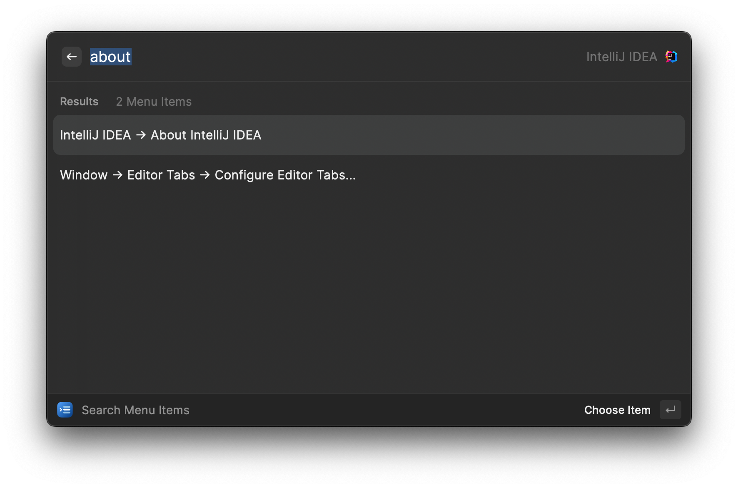The image size is (738, 488).
Task: Click the "IntelliJ IDEA" app name in header
Action: [x=621, y=57]
